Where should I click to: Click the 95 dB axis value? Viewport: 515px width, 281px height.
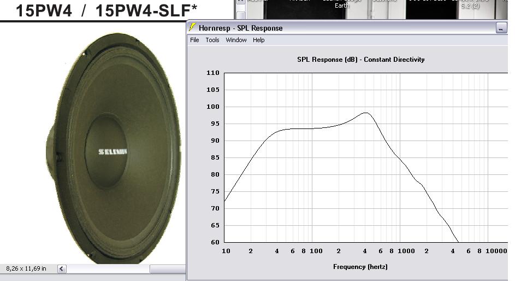[x=215, y=124]
